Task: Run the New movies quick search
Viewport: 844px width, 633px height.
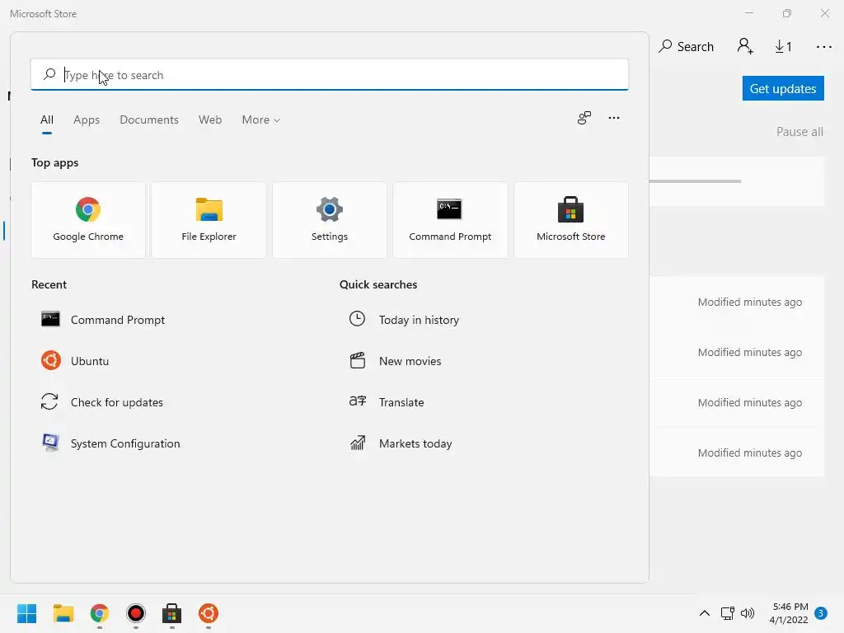Action: click(x=395, y=361)
